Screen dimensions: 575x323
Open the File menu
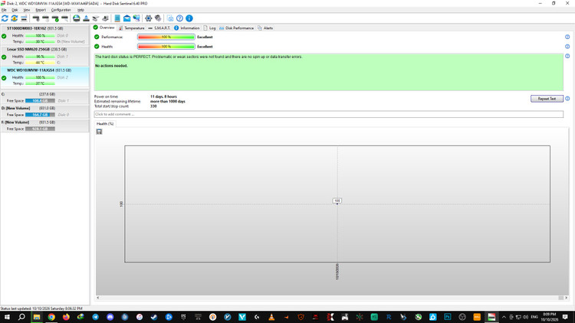4,10
